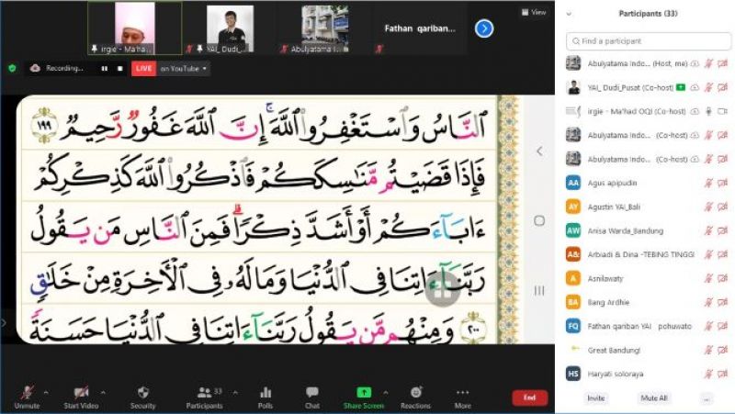The width and height of the screenshot is (735, 414).
Task: Stop the recording
Action: click(118, 68)
